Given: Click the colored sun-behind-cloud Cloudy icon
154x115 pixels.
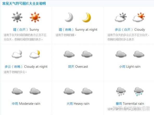Looking at the screenshot, I should coord(139,17).
